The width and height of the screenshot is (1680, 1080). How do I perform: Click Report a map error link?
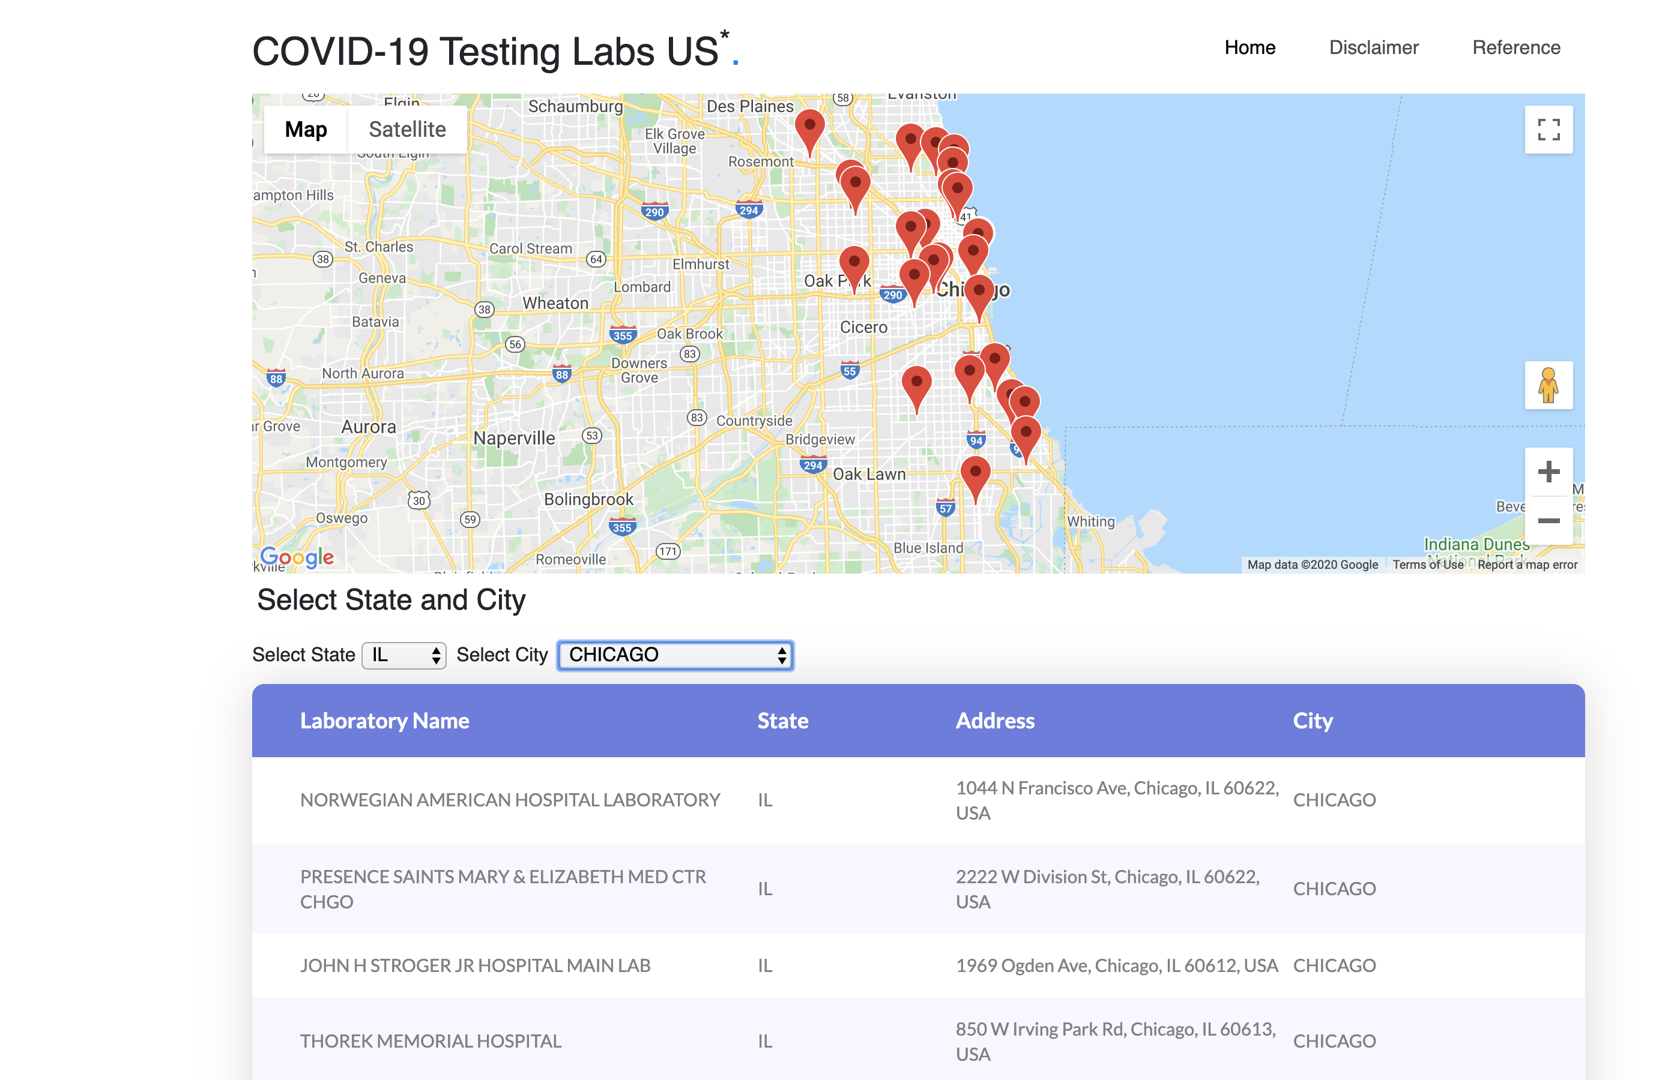[1526, 565]
